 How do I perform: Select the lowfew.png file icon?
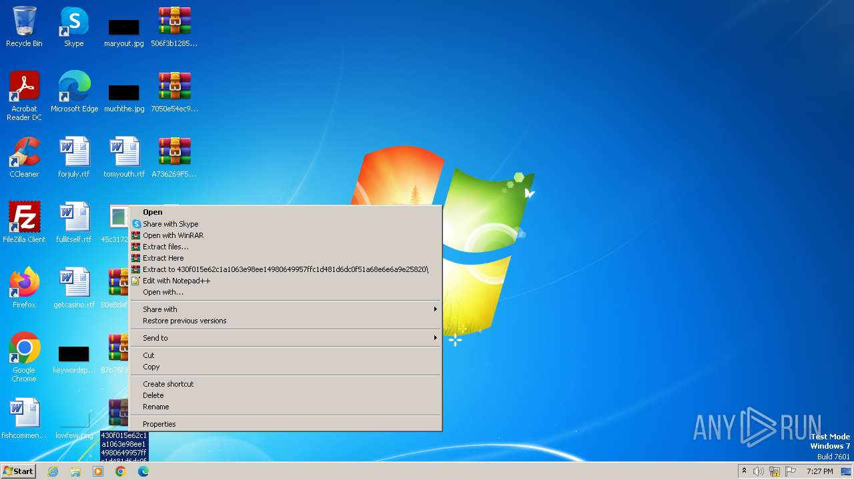74,427
